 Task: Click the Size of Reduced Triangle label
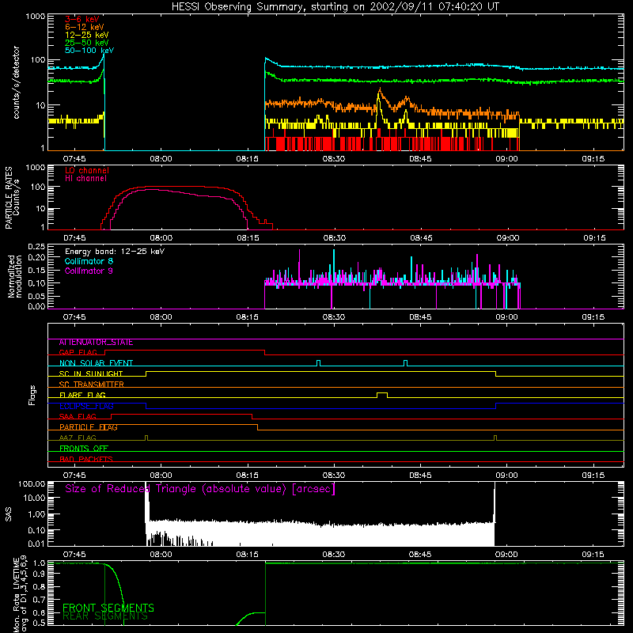tap(200, 489)
